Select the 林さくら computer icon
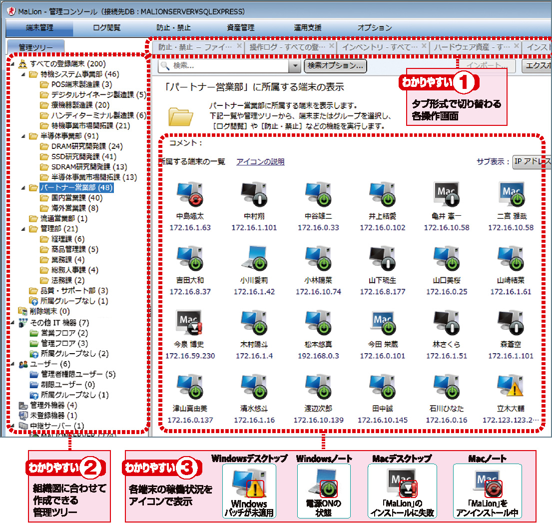Viewport: 552px width, 523px height. pyautogui.click(x=447, y=322)
